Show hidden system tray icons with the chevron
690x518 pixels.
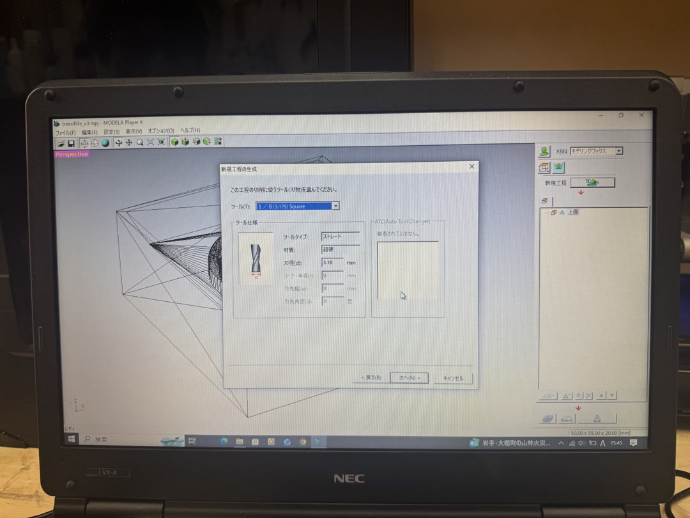point(561,443)
